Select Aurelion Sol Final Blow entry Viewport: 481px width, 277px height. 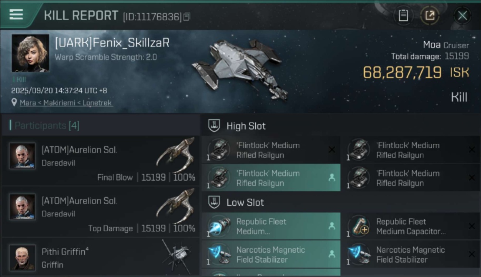coord(100,161)
